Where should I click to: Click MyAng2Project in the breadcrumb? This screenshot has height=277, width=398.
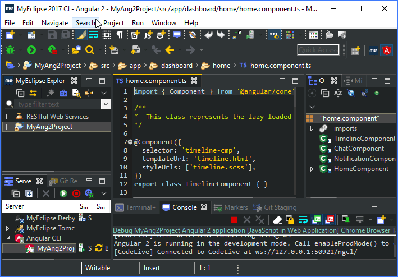pyautogui.click(x=58, y=66)
